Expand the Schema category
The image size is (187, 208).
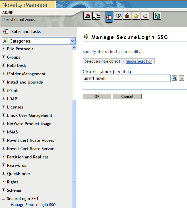point(4,190)
